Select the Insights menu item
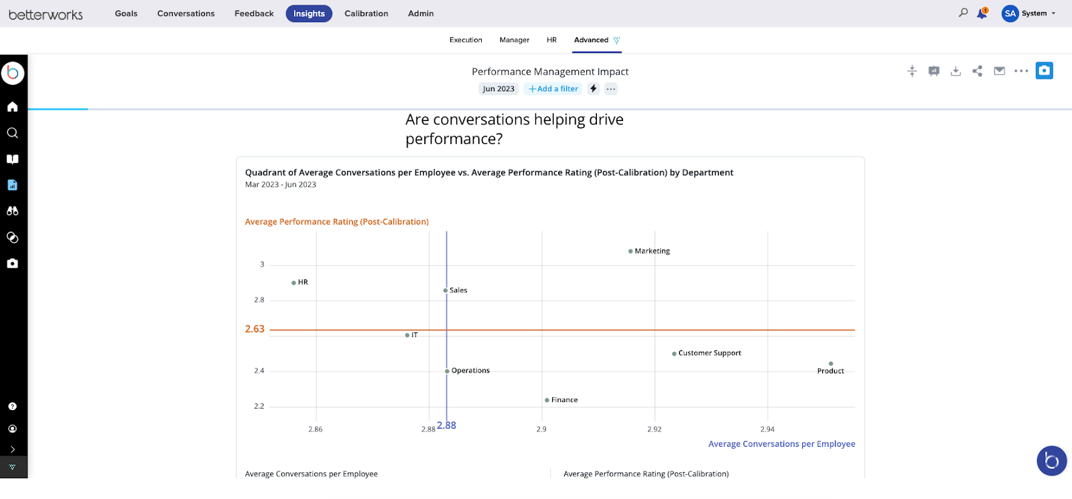The height and width of the screenshot is (499, 1072). click(309, 13)
